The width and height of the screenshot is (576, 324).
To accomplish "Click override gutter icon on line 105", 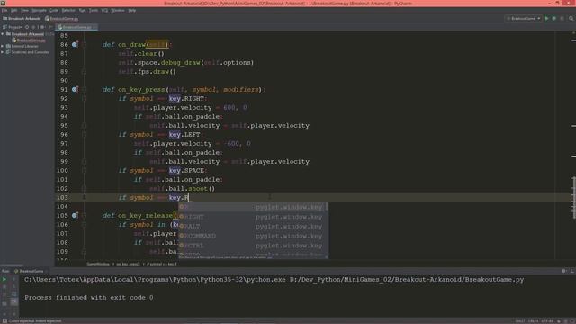I will [x=75, y=215].
